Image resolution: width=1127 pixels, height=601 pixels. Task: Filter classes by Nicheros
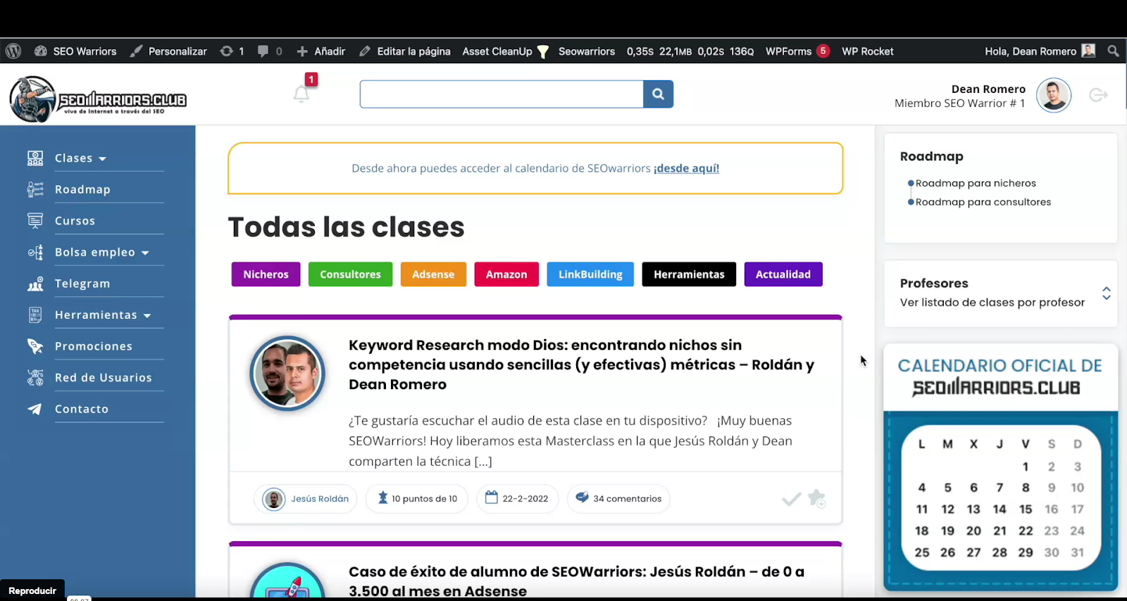point(266,274)
